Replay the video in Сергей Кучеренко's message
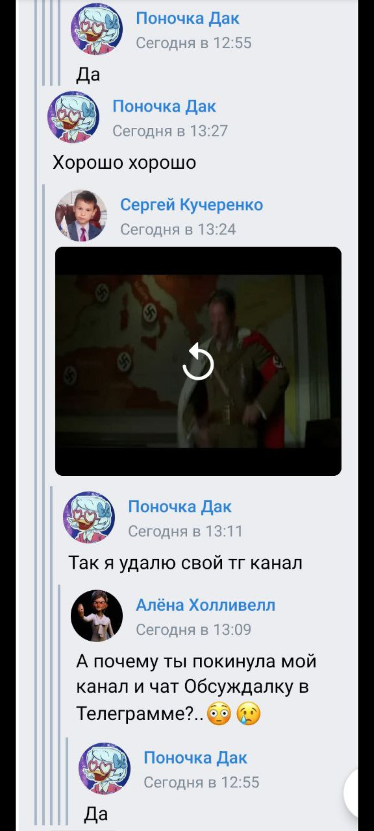The height and width of the screenshot is (831, 374). click(x=198, y=361)
